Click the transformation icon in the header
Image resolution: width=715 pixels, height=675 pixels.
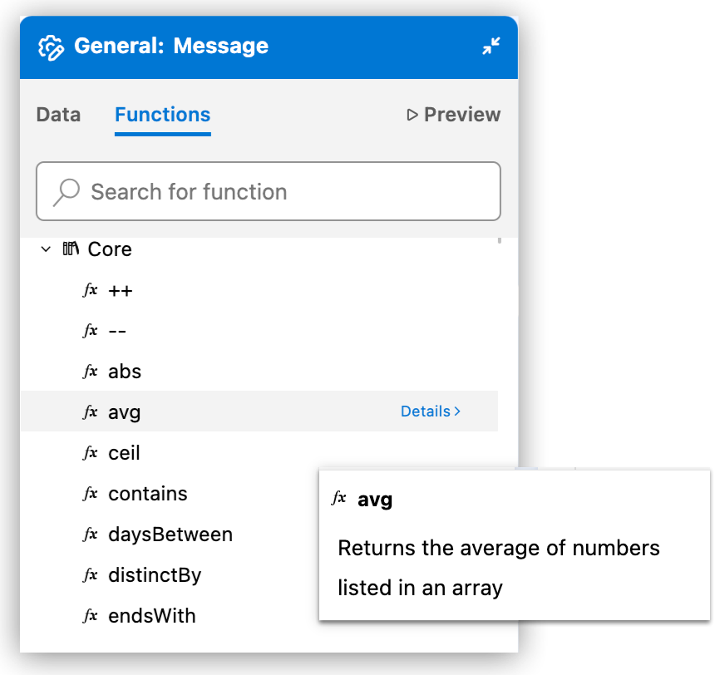tap(50, 46)
